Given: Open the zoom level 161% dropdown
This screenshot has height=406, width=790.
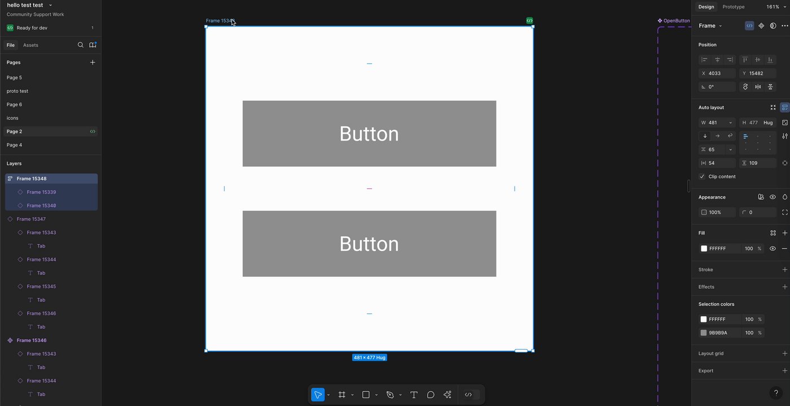Looking at the screenshot, I should click(775, 7).
